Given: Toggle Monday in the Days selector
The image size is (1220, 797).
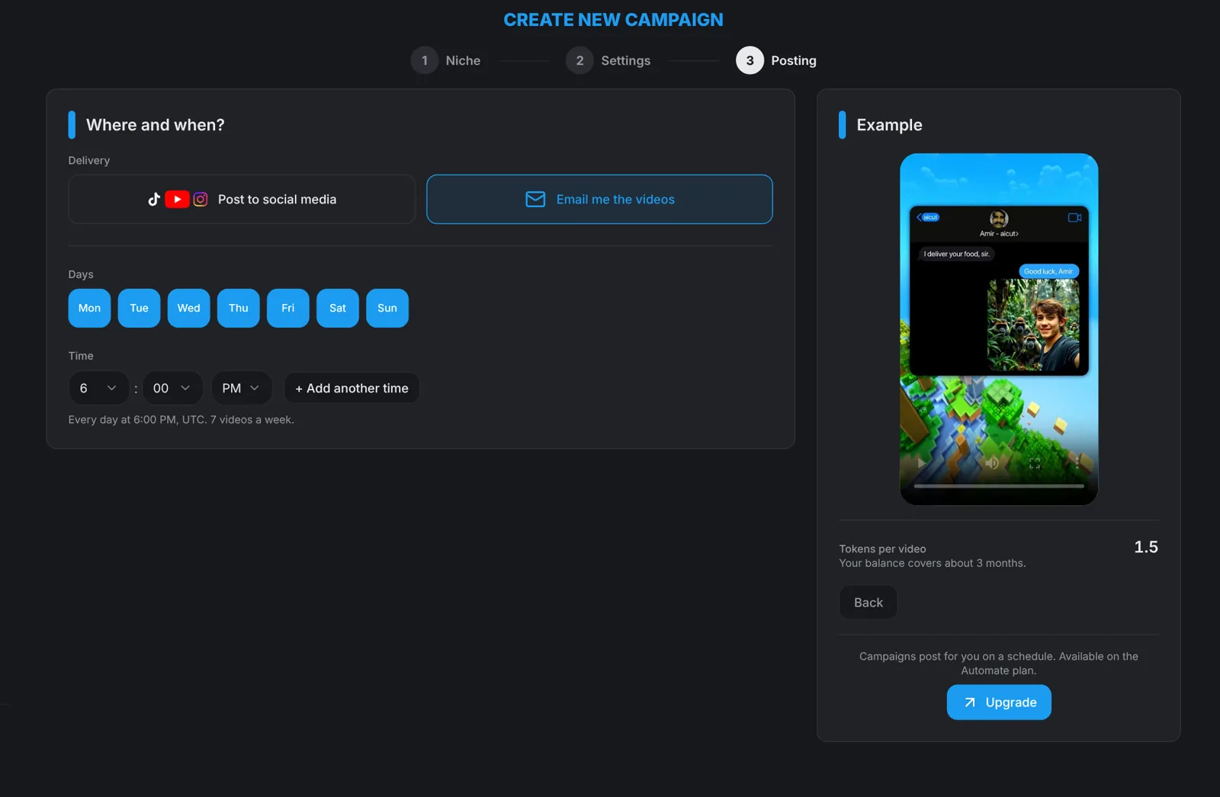Looking at the screenshot, I should click(x=89, y=308).
